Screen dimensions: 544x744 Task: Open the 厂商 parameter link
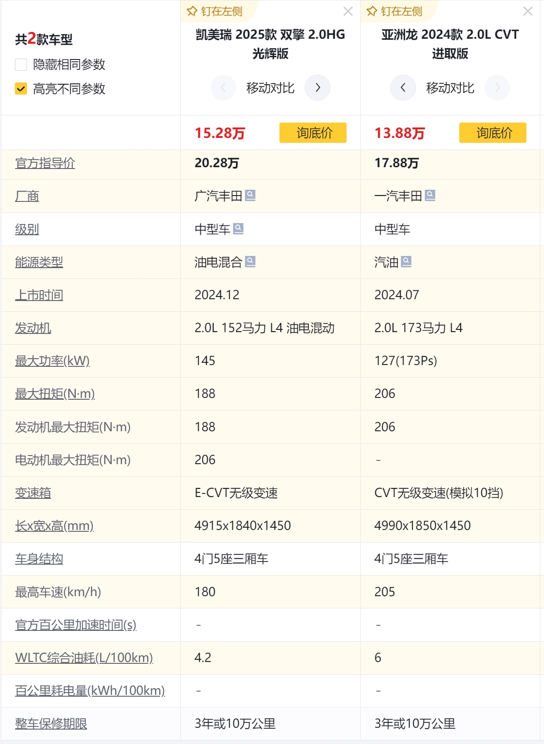(x=27, y=196)
